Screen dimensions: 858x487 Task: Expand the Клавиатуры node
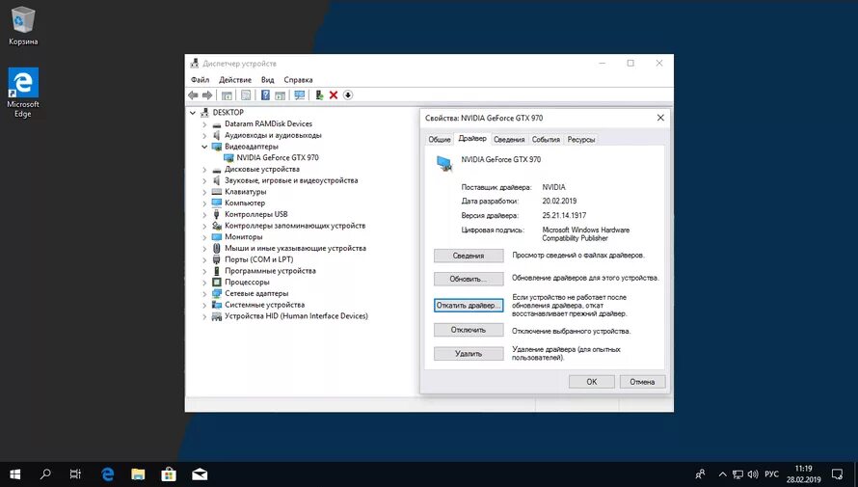204,192
